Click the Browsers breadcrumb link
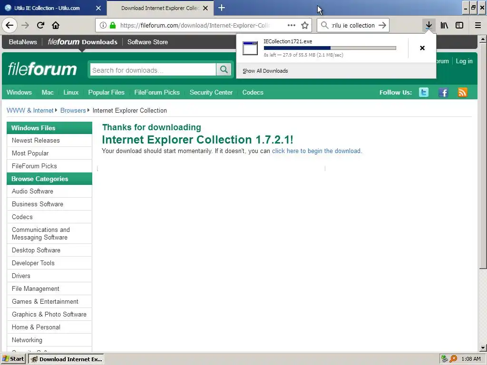The height and width of the screenshot is (365, 487). tap(73, 110)
